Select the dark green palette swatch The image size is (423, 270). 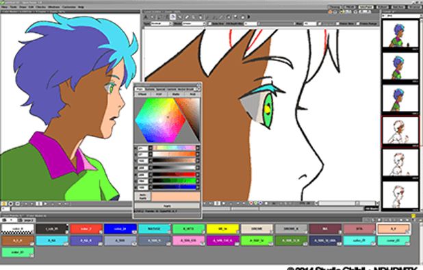coord(291,241)
